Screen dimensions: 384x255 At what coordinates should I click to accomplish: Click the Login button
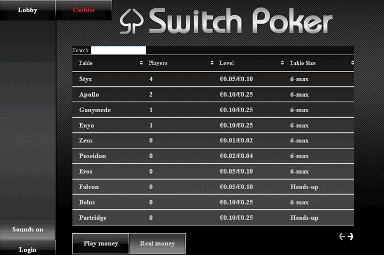point(28,248)
